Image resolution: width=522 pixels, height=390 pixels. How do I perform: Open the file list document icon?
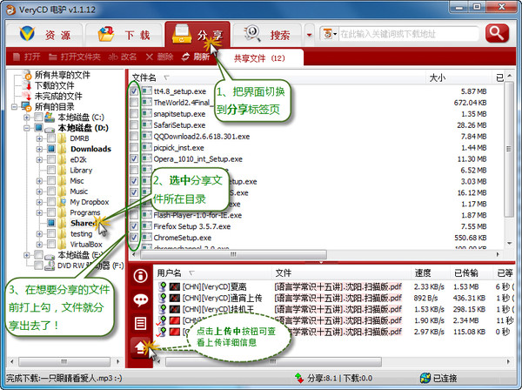(140, 323)
